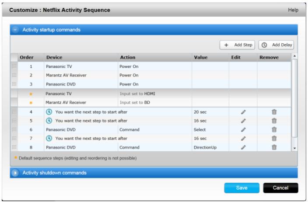Grab the drag handle for step 7

click(x=14, y=139)
